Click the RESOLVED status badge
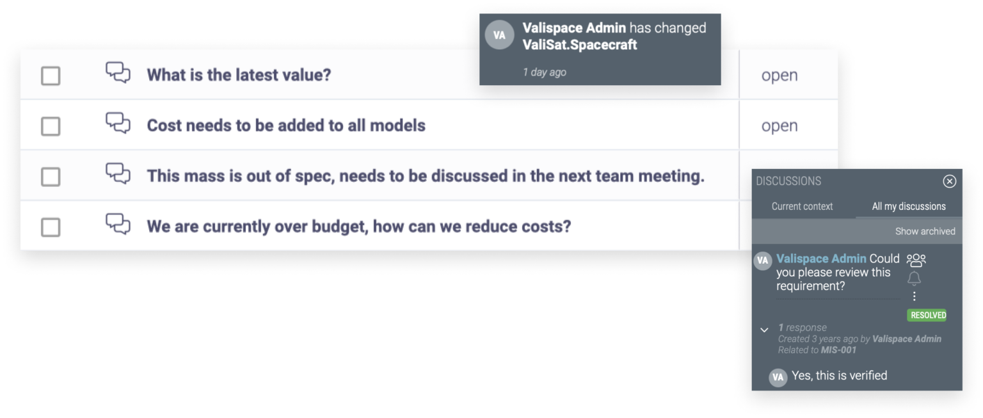Screen dimensions: 983x418 927,314
